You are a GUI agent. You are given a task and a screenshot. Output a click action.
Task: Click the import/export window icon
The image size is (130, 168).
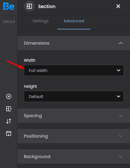9,134
